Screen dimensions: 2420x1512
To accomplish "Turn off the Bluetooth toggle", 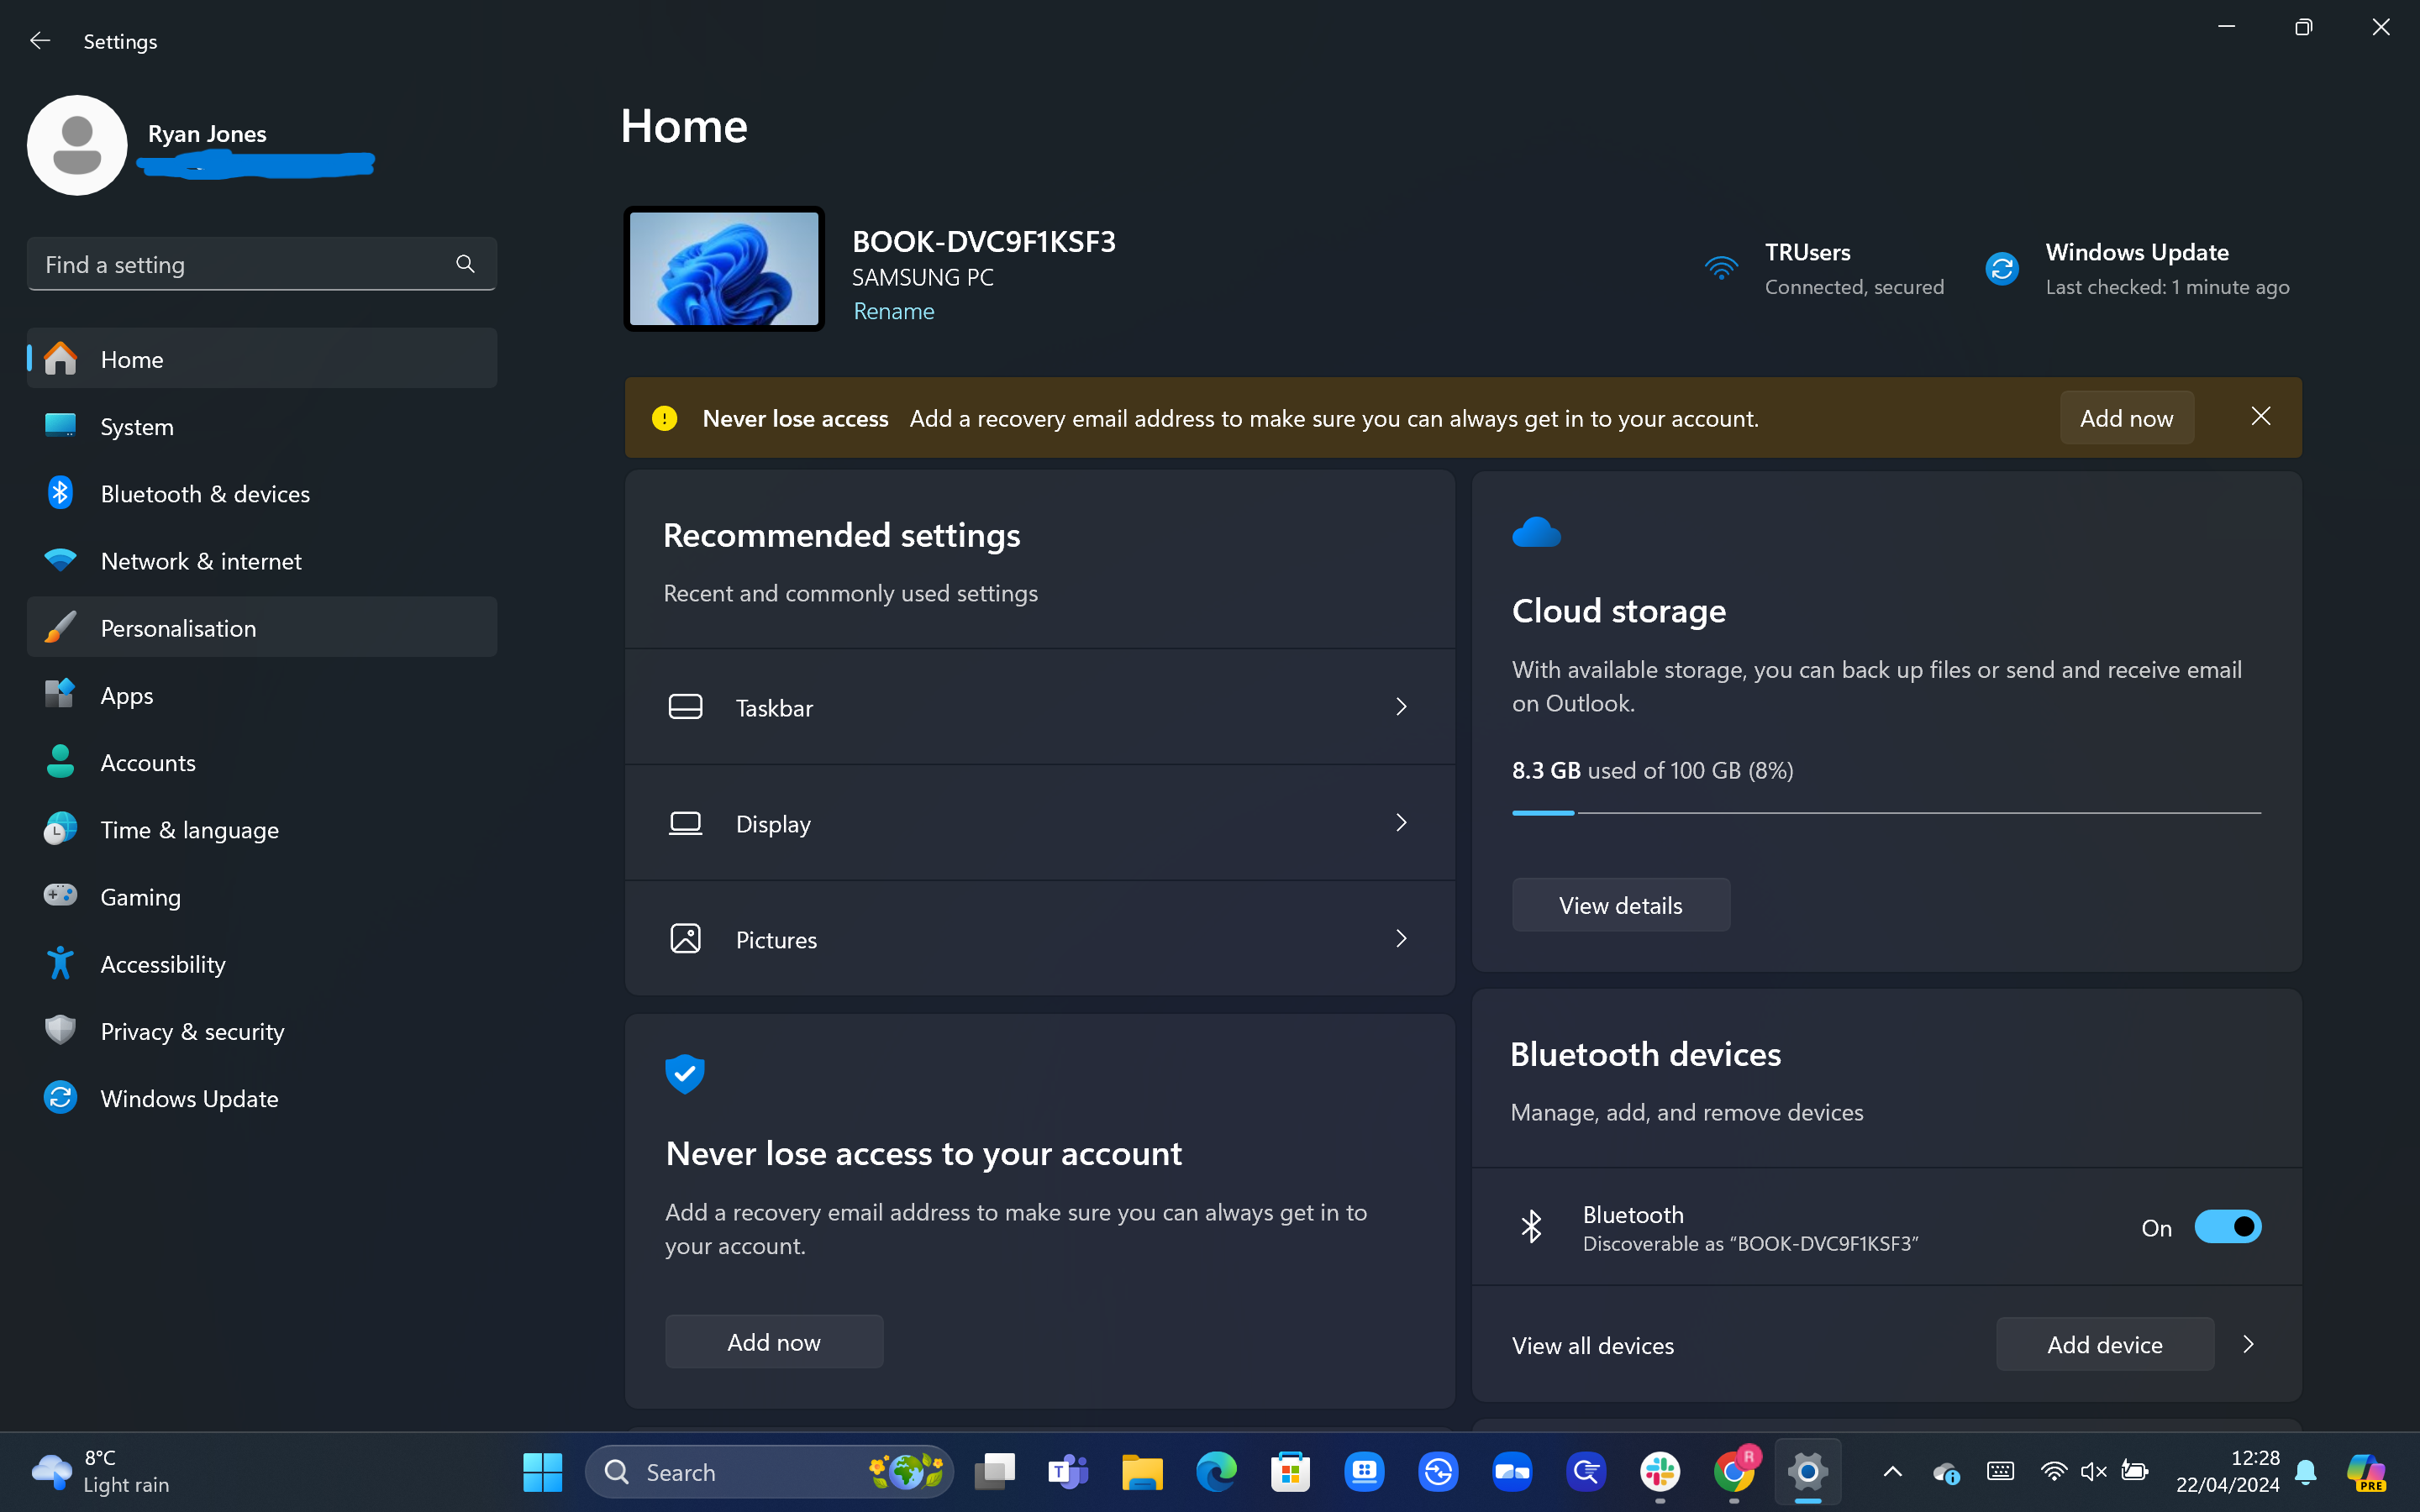I will tap(2227, 1227).
